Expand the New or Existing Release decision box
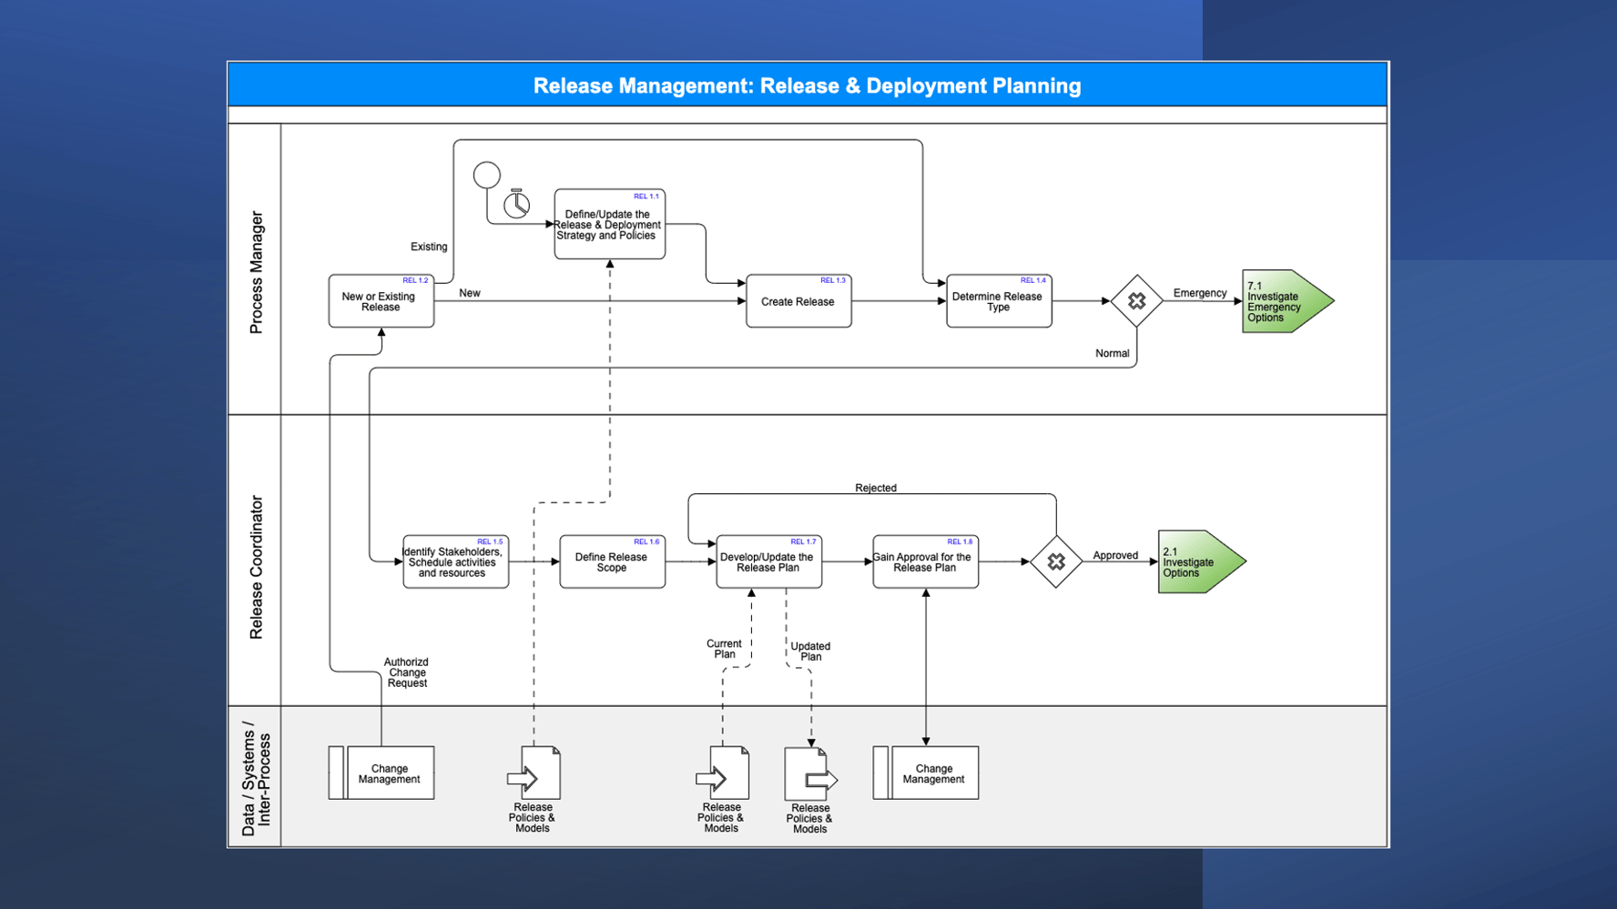Viewport: 1617px width, 909px height. click(381, 301)
